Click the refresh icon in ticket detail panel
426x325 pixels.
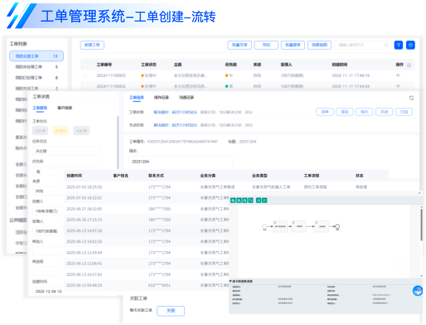[x=411, y=98]
